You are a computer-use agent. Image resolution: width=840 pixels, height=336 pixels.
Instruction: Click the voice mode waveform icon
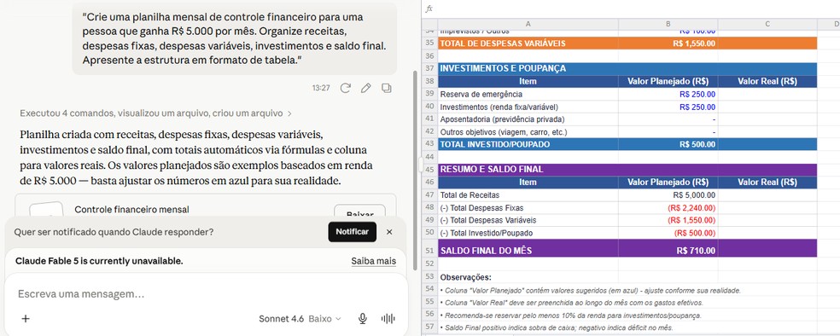[x=388, y=319]
